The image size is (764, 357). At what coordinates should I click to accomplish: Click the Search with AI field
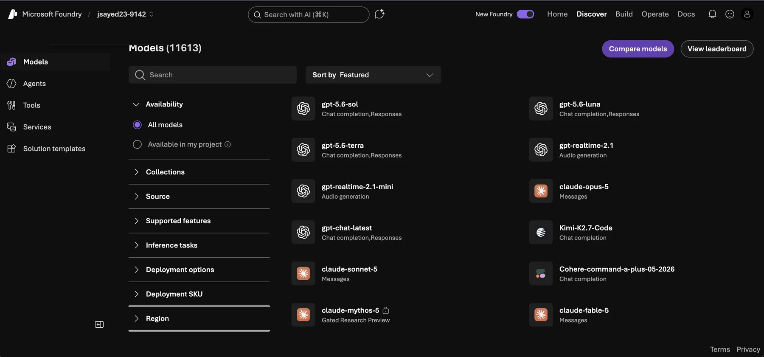pos(309,14)
